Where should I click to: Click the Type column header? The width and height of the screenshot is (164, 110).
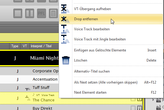(15, 46)
